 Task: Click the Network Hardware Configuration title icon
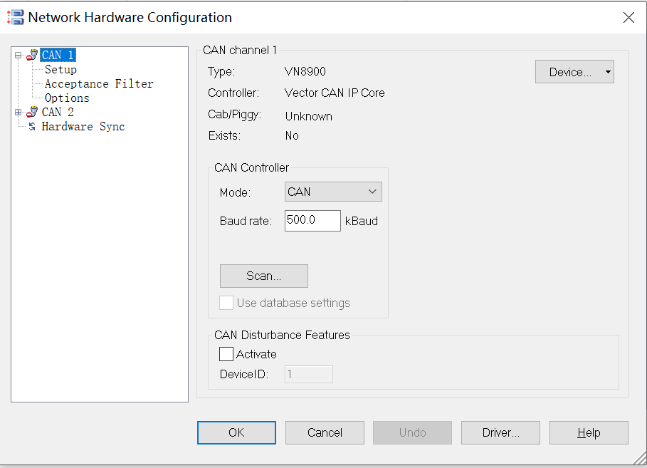(16, 18)
